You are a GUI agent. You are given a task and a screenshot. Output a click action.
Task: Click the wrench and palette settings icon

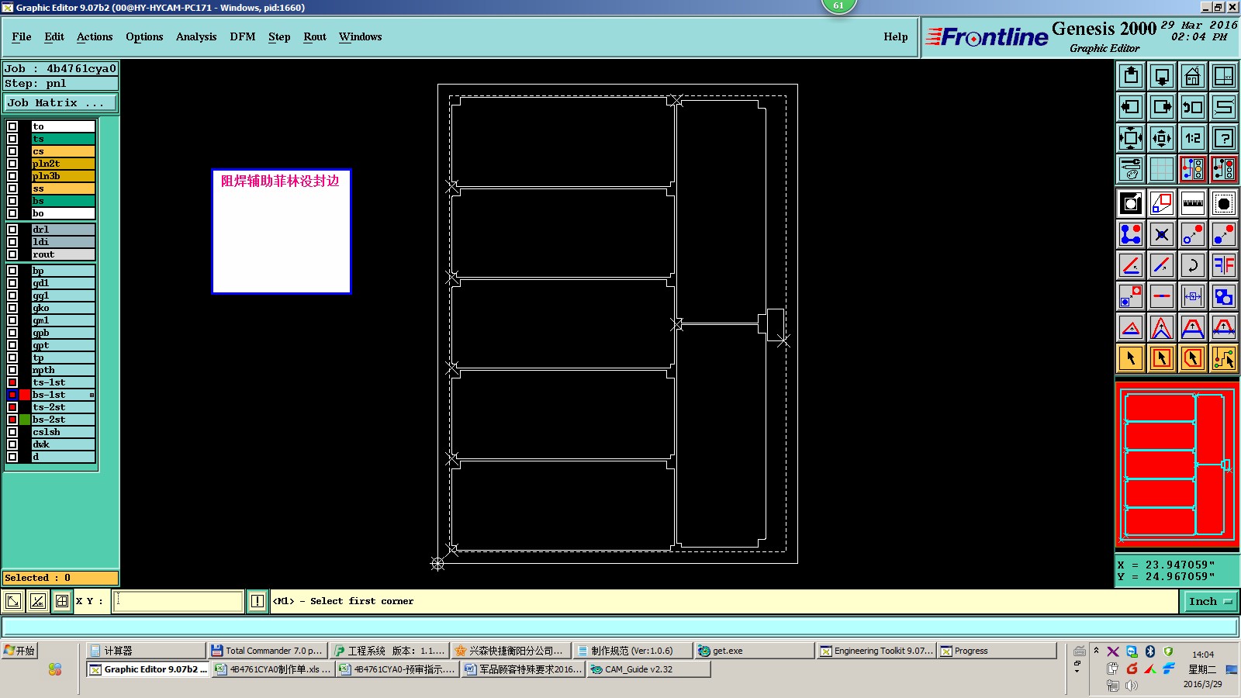pos(1131,169)
